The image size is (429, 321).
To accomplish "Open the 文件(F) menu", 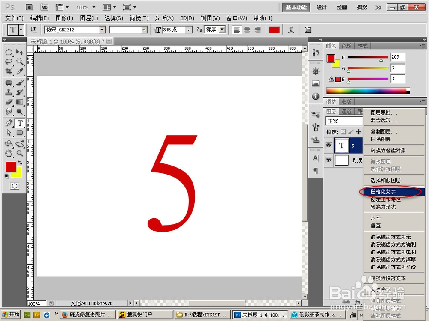I will pyautogui.click(x=14, y=18).
